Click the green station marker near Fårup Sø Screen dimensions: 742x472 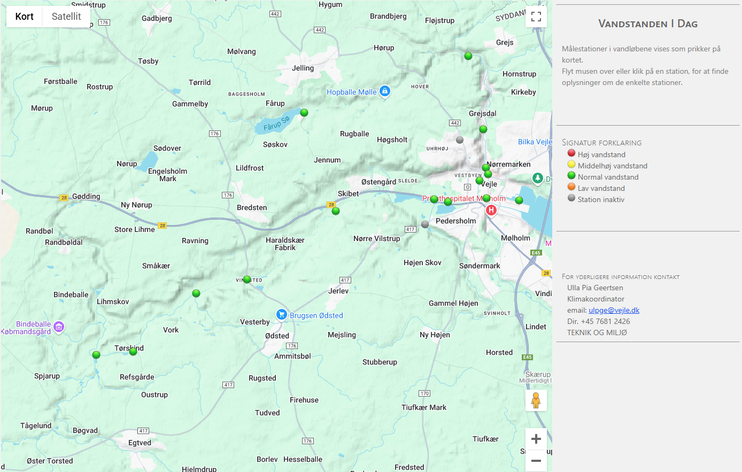[304, 113]
